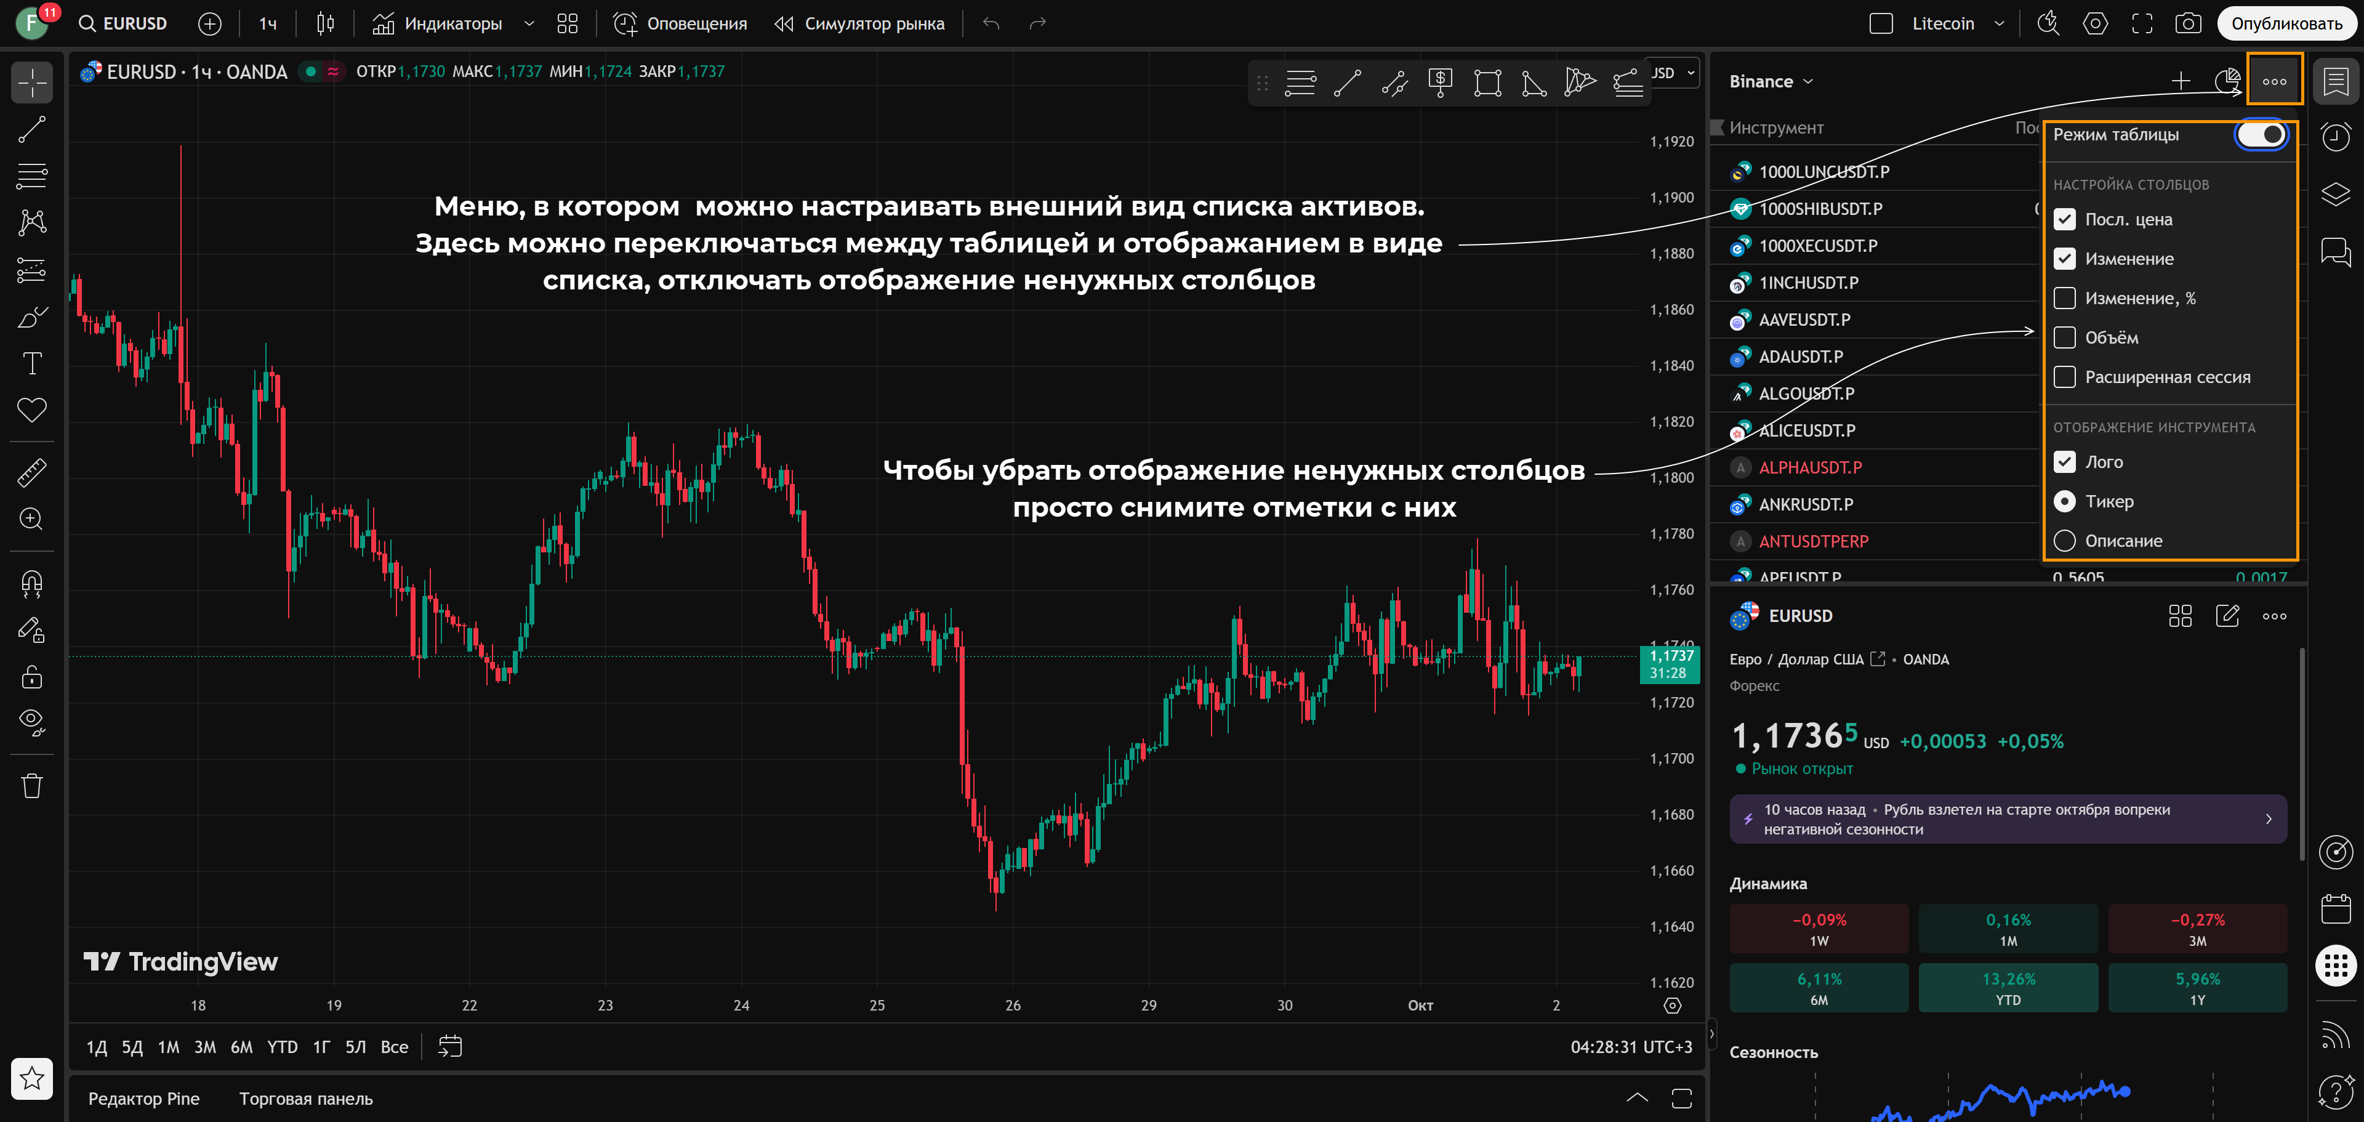Viewport: 2364px width, 1122px height.
Task: Switch to Редактор Pine tab
Action: click(143, 1099)
